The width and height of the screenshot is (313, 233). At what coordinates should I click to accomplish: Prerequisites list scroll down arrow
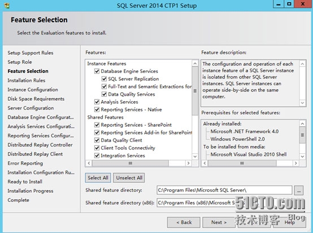tap(302, 156)
